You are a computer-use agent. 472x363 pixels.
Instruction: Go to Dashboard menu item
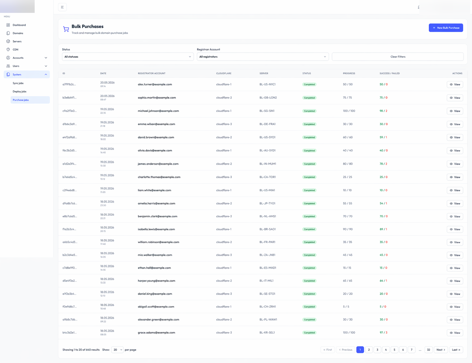(19, 25)
